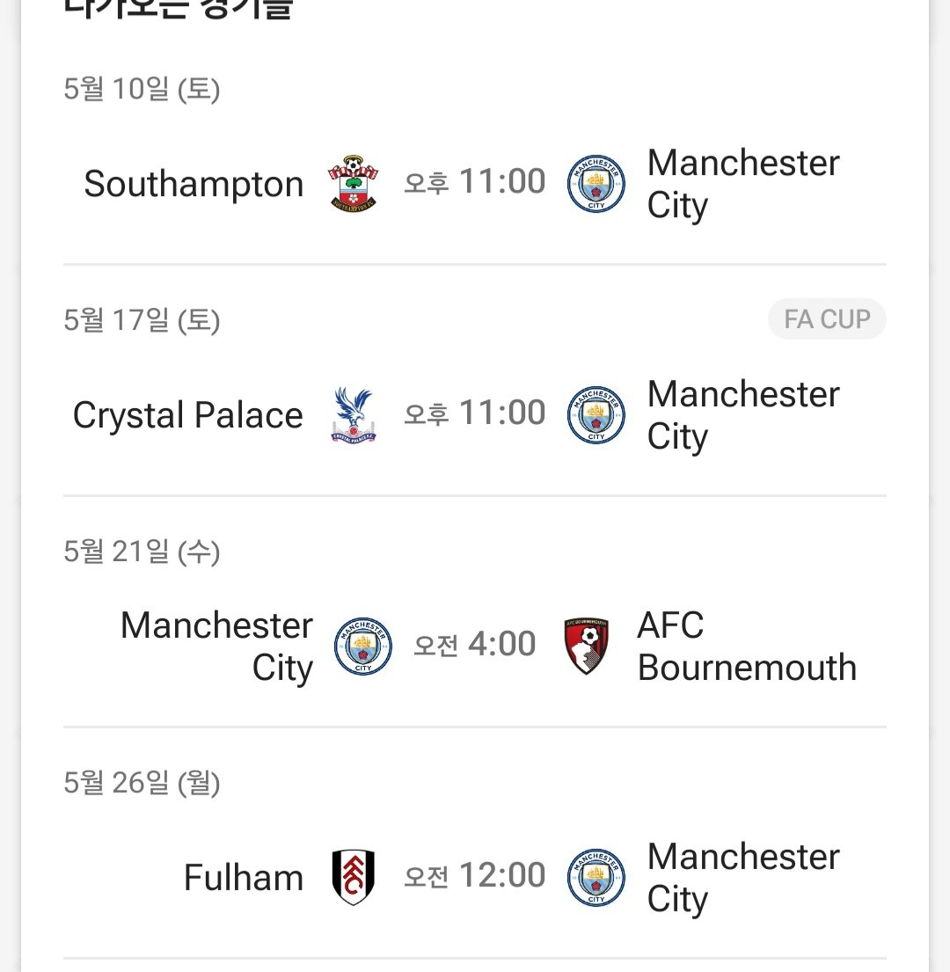Image resolution: width=950 pixels, height=972 pixels.
Task: Select the 5월 17일 (토) date heading
Action: pyautogui.click(x=142, y=320)
